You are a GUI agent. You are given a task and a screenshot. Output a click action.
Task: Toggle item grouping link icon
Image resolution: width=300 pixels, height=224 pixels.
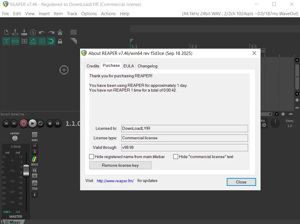point(15,41)
